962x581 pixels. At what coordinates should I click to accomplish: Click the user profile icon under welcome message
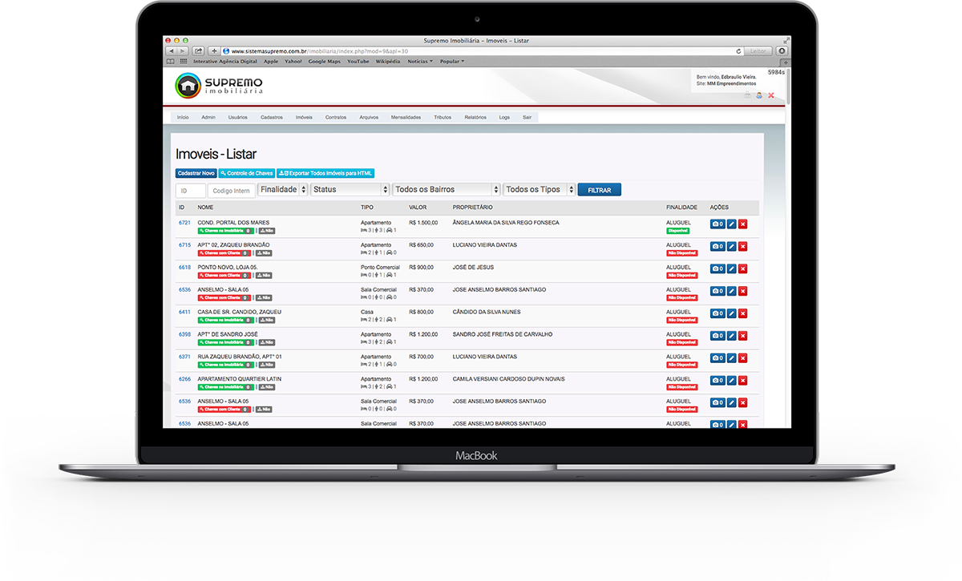(759, 95)
